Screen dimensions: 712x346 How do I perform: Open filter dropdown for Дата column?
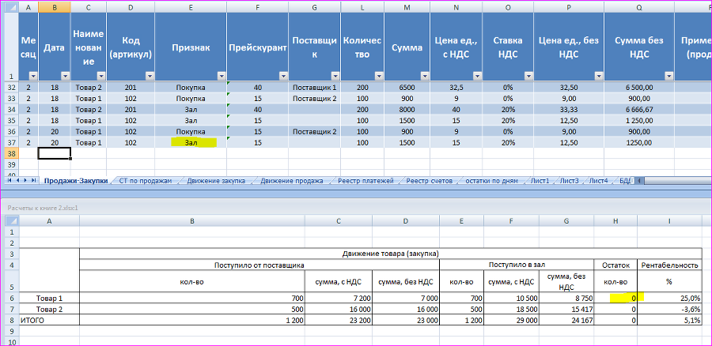tap(65, 76)
